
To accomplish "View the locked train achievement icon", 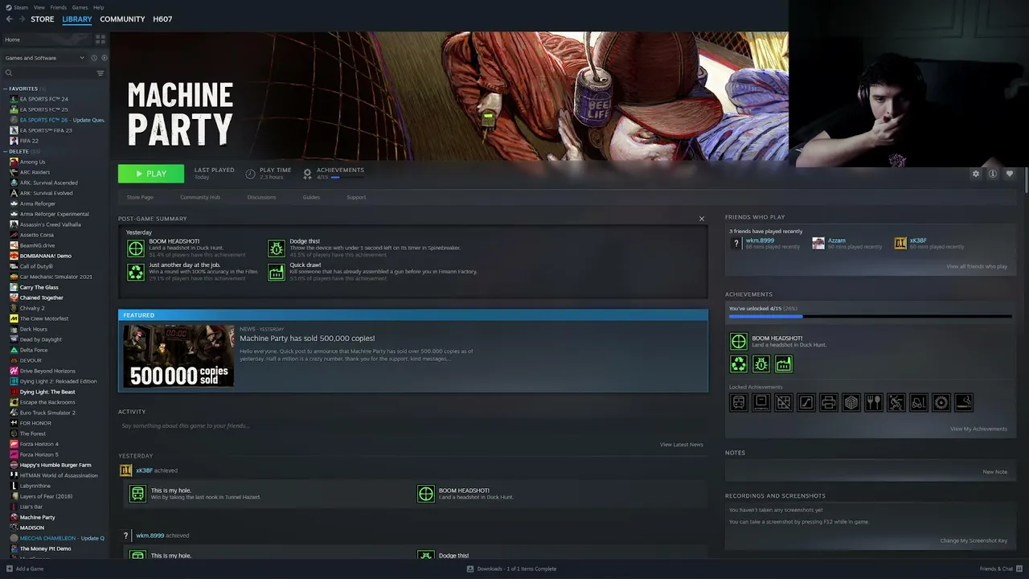I will 738,402.
